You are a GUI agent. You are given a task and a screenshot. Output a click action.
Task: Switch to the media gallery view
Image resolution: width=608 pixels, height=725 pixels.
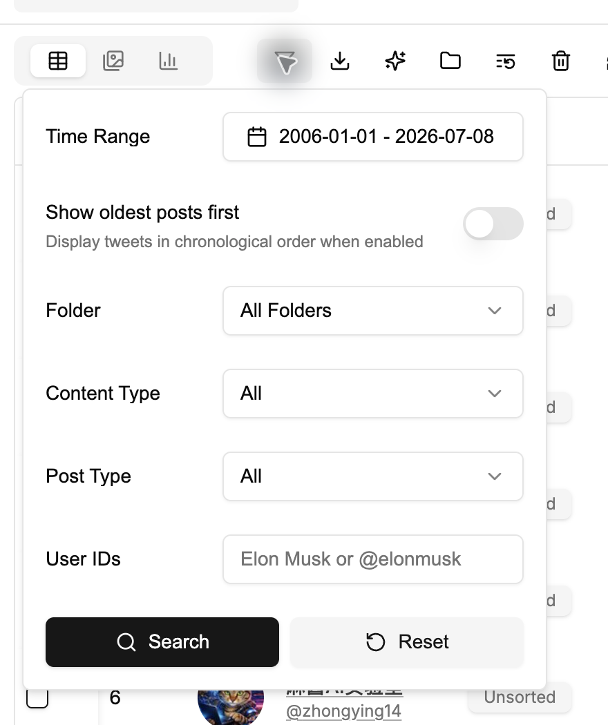(113, 61)
